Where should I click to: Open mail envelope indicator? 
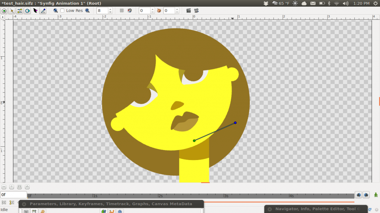click(x=313, y=3)
